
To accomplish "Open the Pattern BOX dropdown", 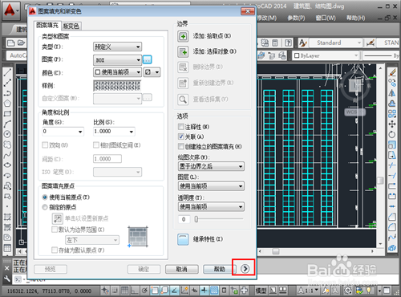I will pos(117,60).
